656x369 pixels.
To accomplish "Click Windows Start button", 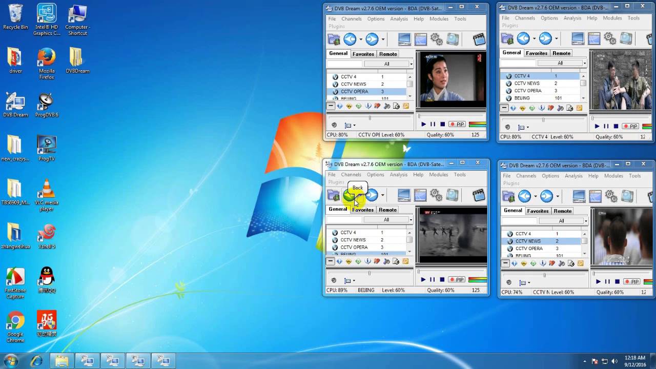I will click(x=11, y=361).
